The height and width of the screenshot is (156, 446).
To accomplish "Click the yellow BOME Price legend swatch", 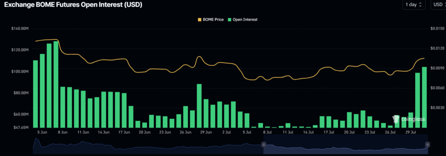I will (x=199, y=19).
